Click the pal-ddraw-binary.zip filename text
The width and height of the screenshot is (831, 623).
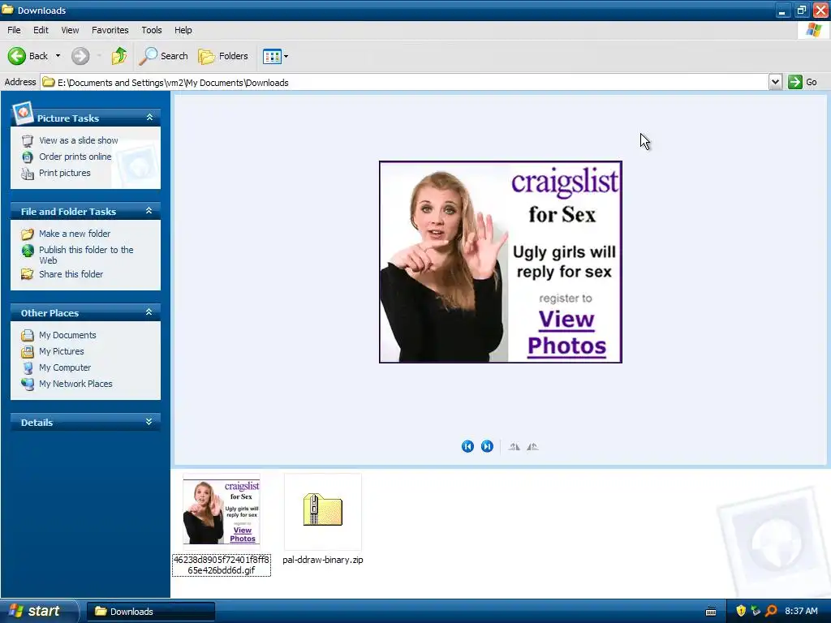click(323, 560)
